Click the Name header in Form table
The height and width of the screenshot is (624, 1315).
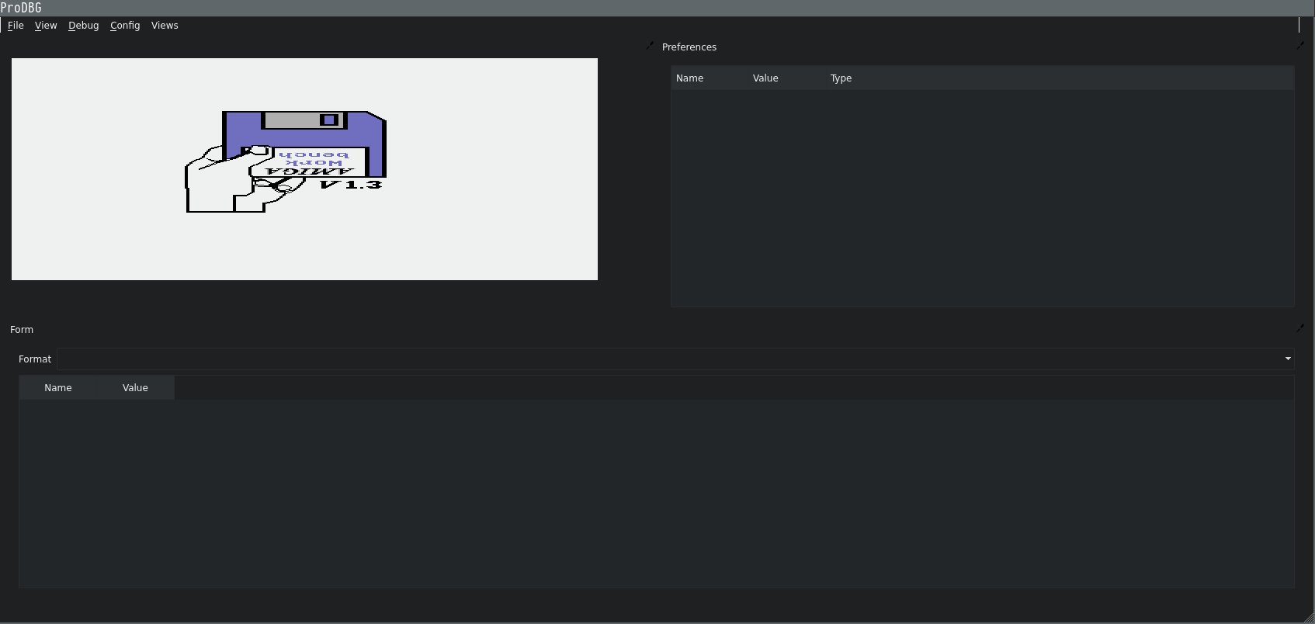click(58, 388)
